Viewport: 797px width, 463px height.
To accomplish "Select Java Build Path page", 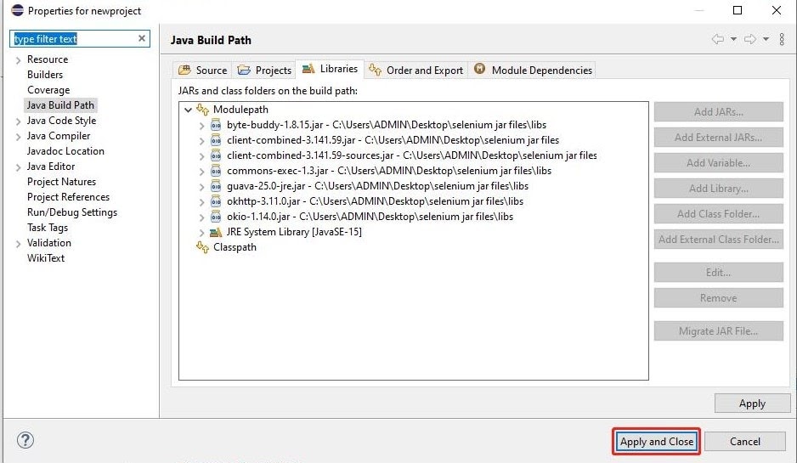I will (x=60, y=105).
